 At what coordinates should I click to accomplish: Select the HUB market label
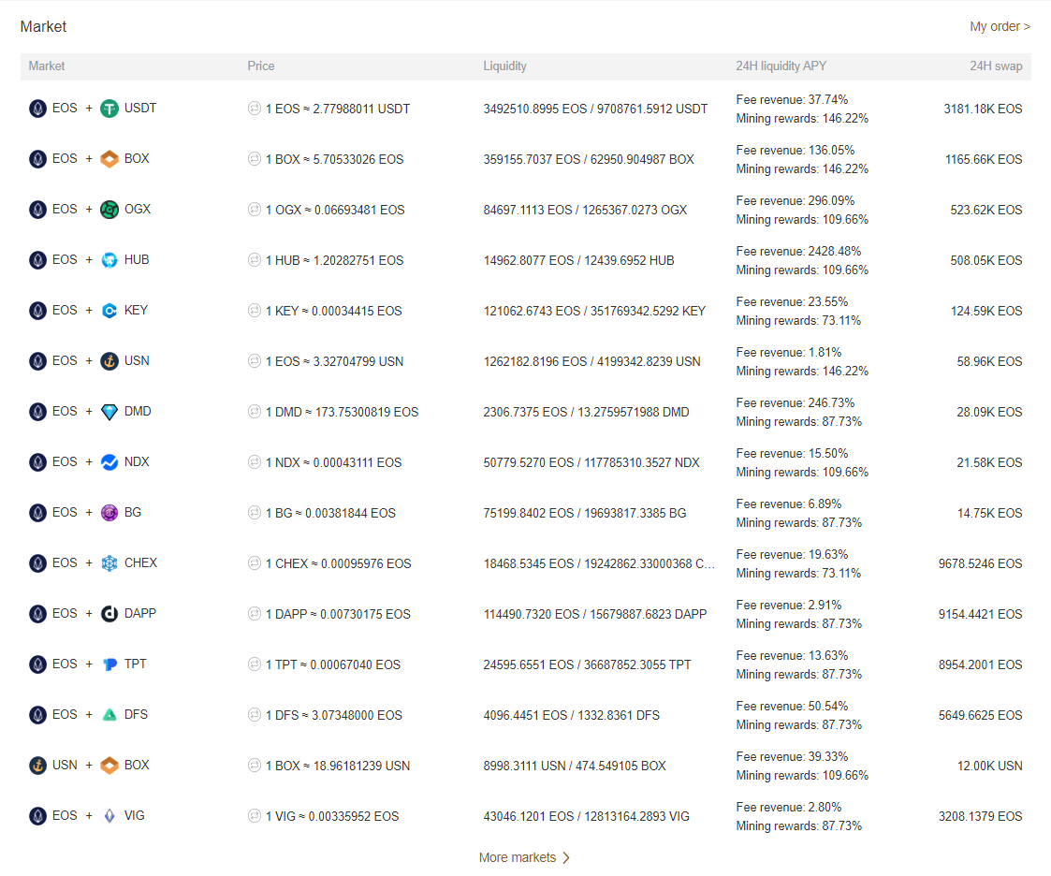[x=137, y=259]
